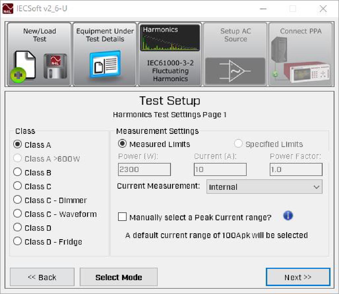Enable Specified Limits mode

pyautogui.click(x=239, y=144)
